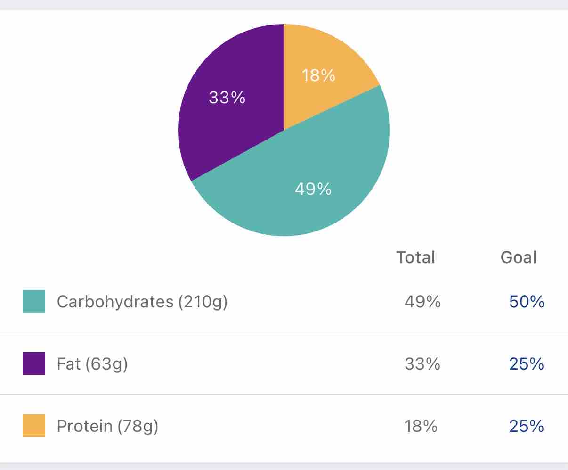Screen dimensions: 568x470
Task: Select the Fat (63g) label
Action: [92, 364]
